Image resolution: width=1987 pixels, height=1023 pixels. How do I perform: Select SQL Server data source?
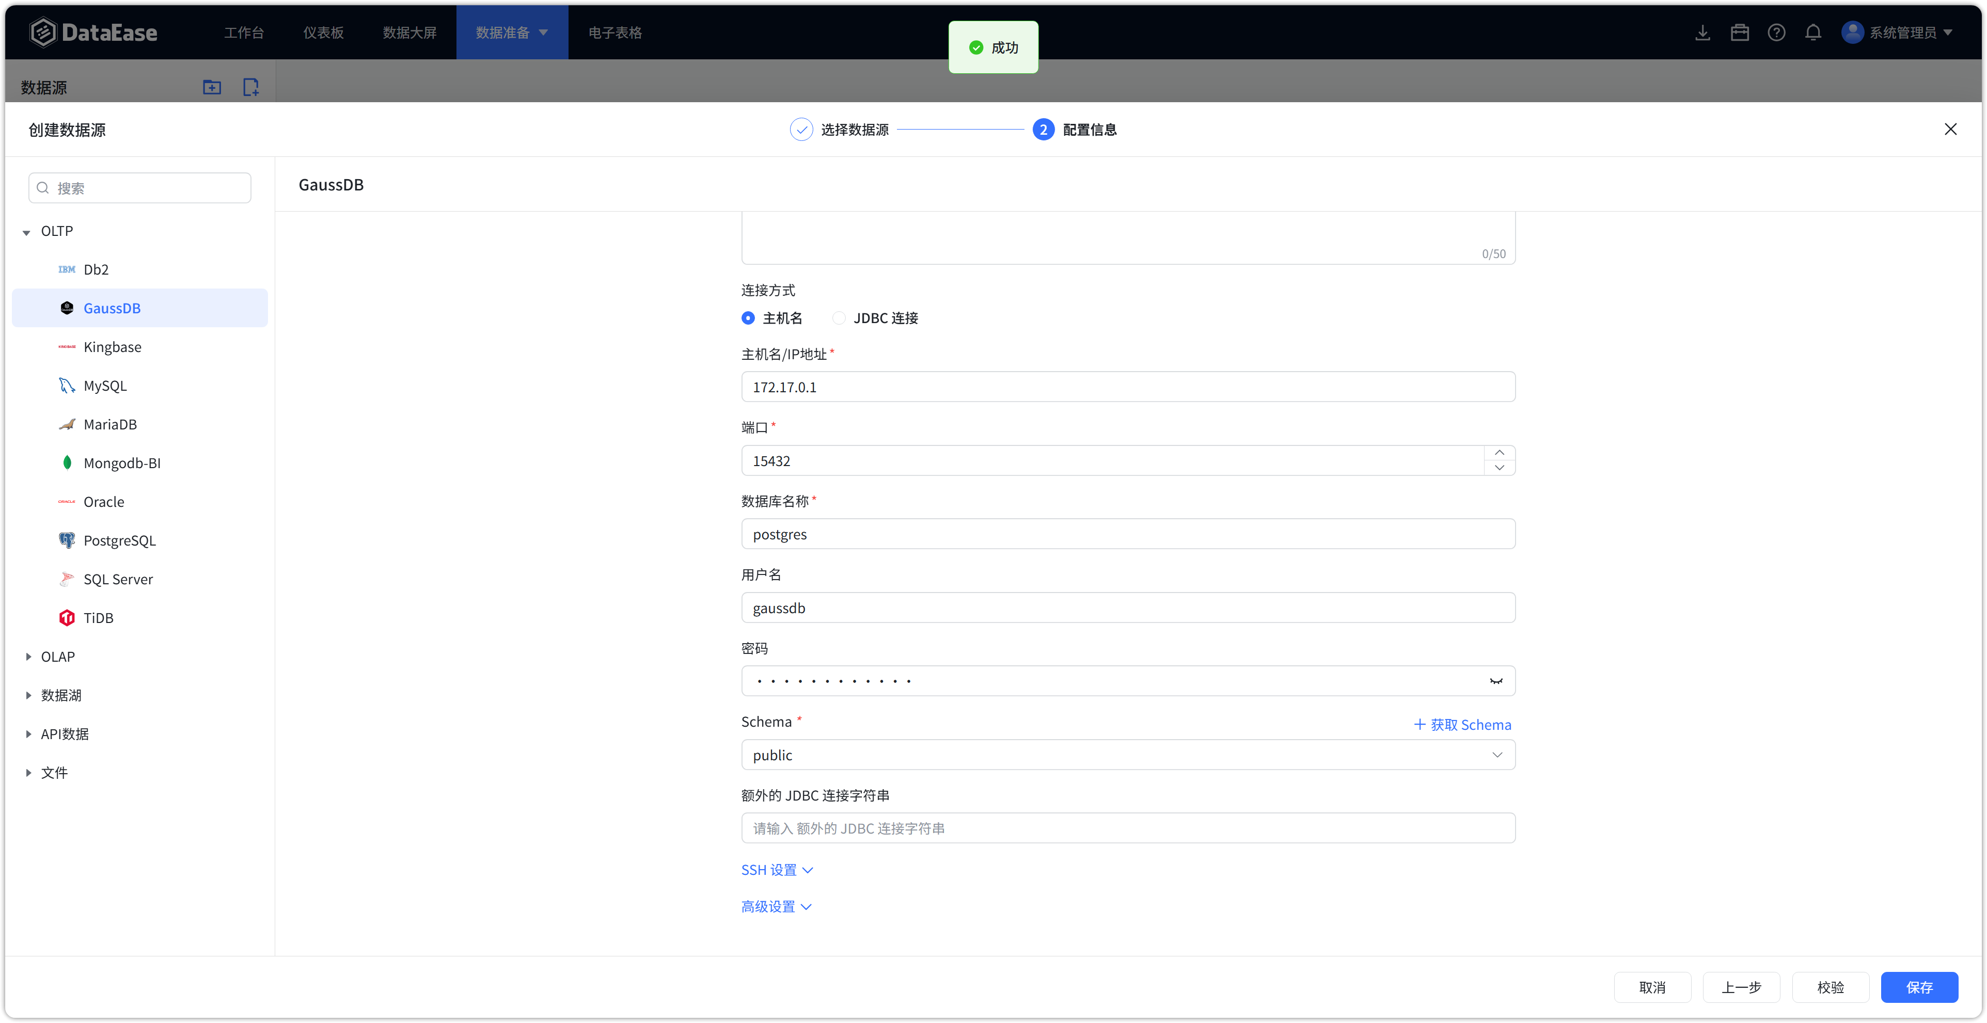tap(139, 579)
